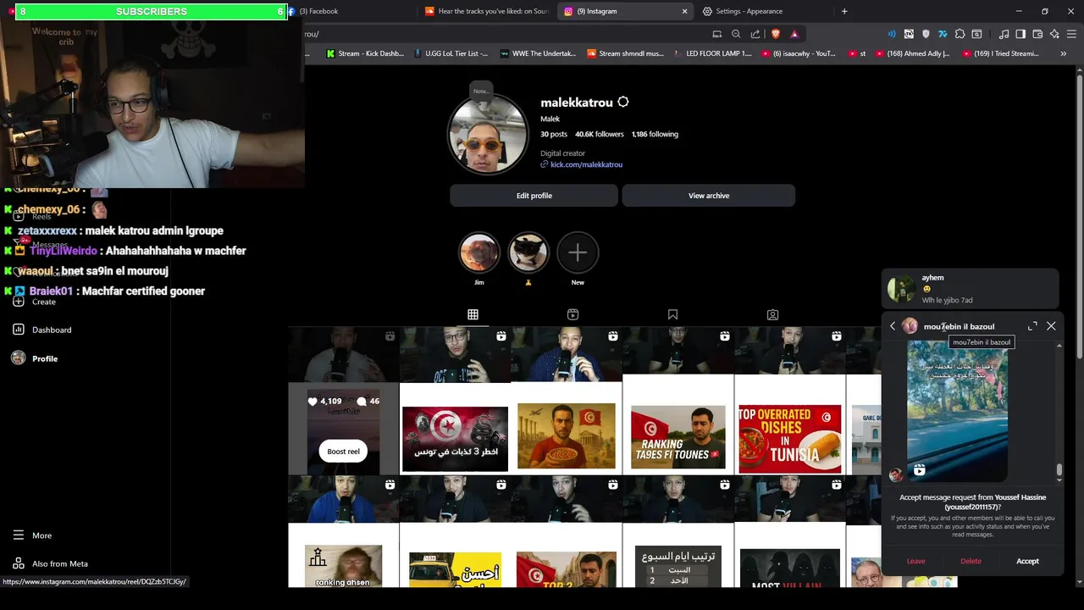
Task: Open the second story highlight with cat
Action: (x=528, y=252)
